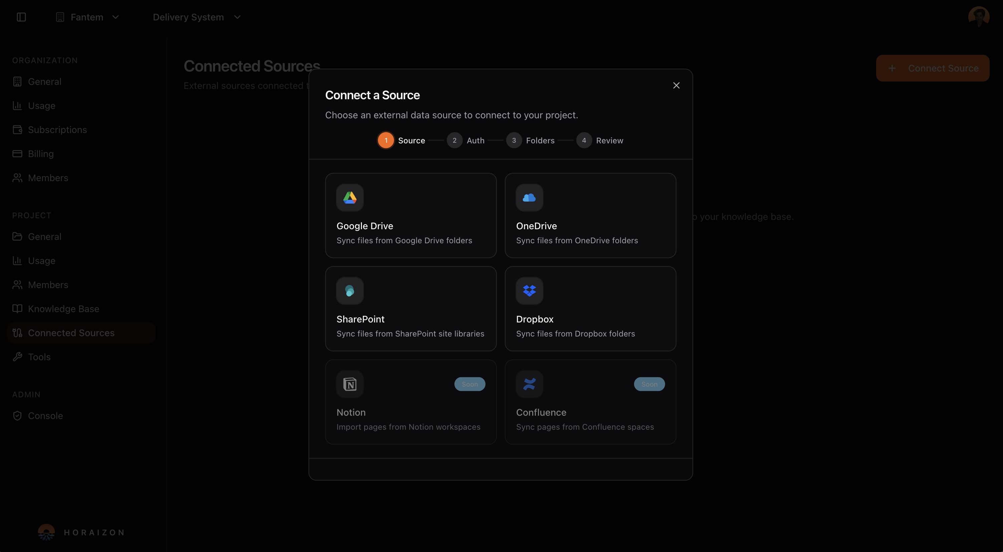Click the Confluence card title
This screenshot has width=1003, height=552.
[x=541, y=413]
